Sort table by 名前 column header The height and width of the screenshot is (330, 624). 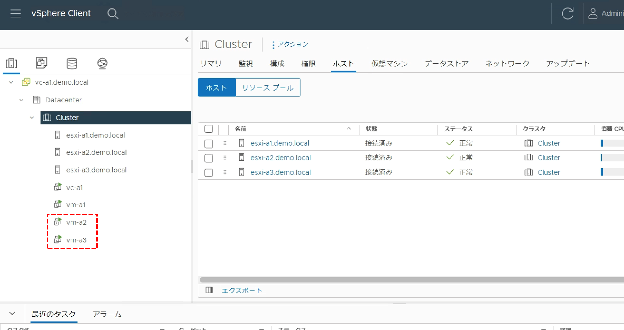point(241,129)
